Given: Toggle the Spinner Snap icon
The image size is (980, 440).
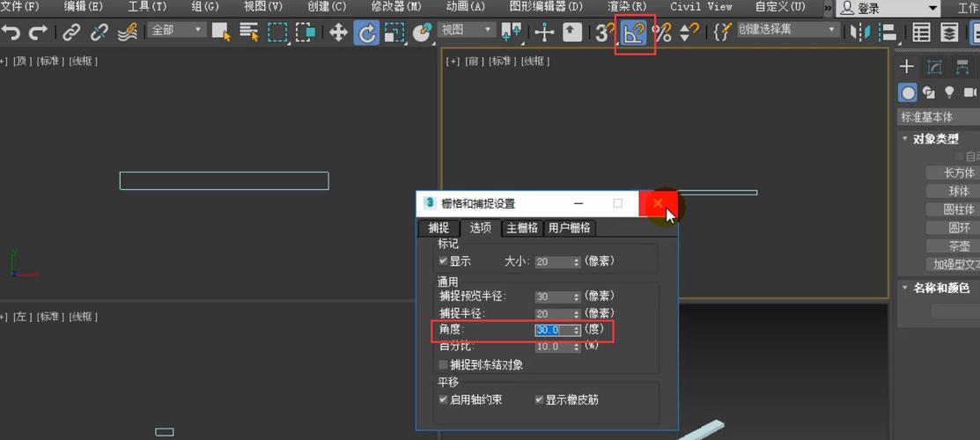Looking at the screenshot, I should tap(689, 33).
